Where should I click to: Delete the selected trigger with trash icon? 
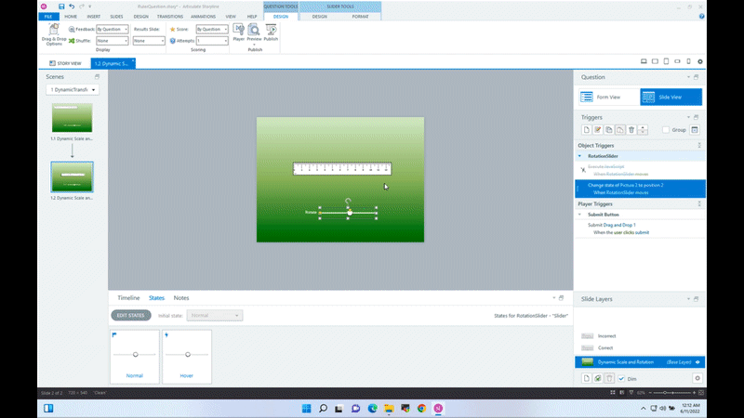[631, 130]
